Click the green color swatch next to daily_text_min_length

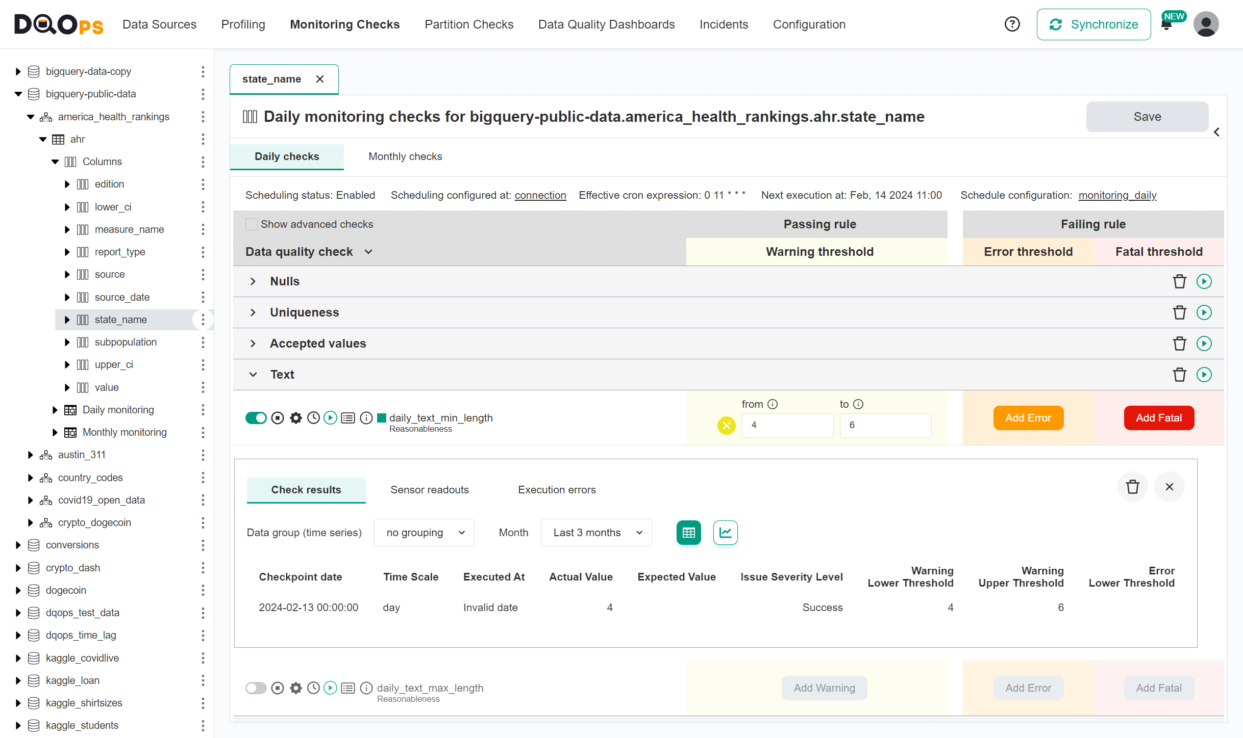point(381,418)
